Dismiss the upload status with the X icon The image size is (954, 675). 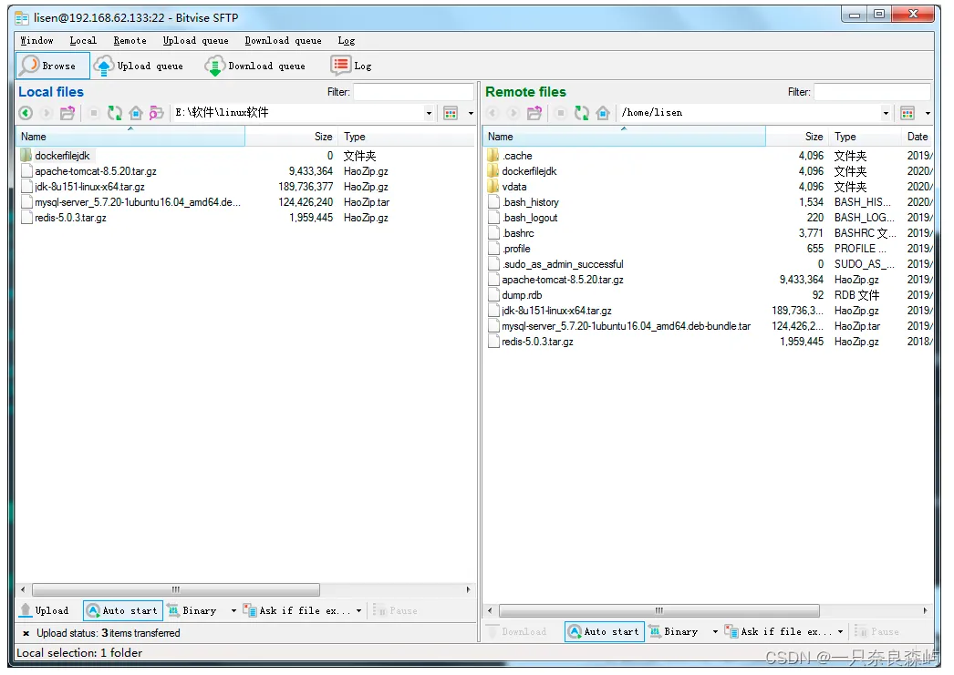pos(26,634)
